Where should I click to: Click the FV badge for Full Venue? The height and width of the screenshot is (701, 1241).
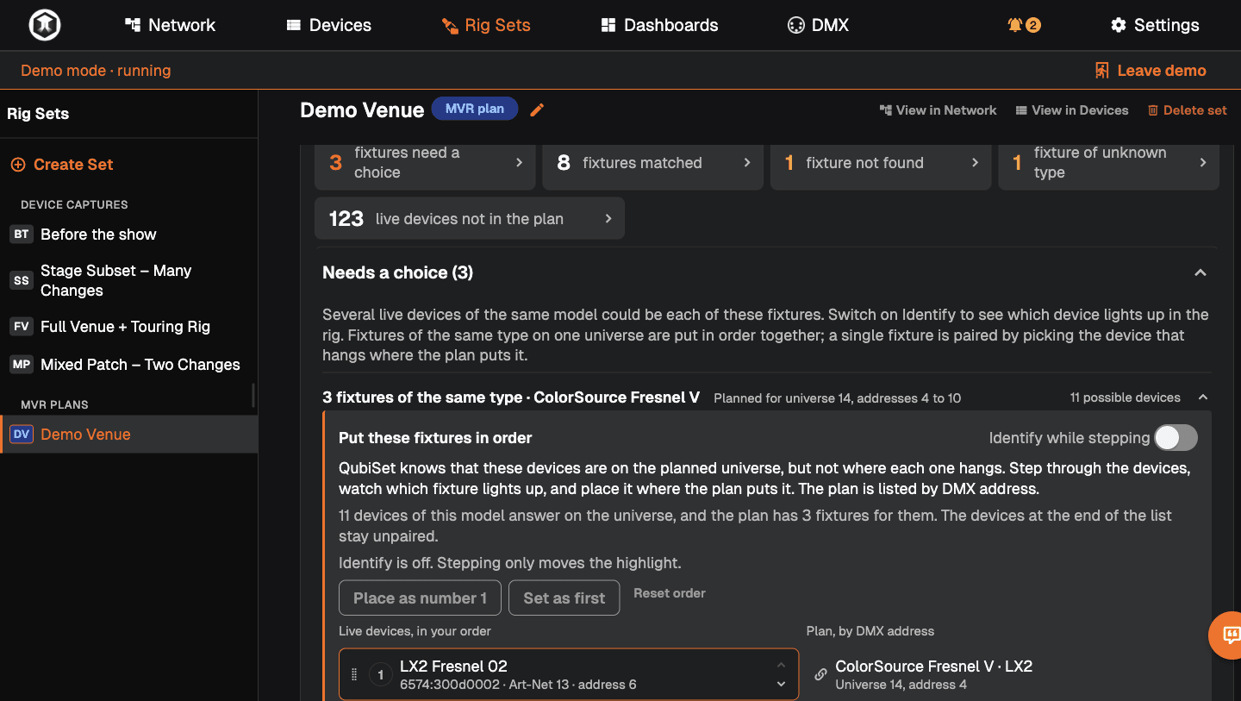[22, 327]
